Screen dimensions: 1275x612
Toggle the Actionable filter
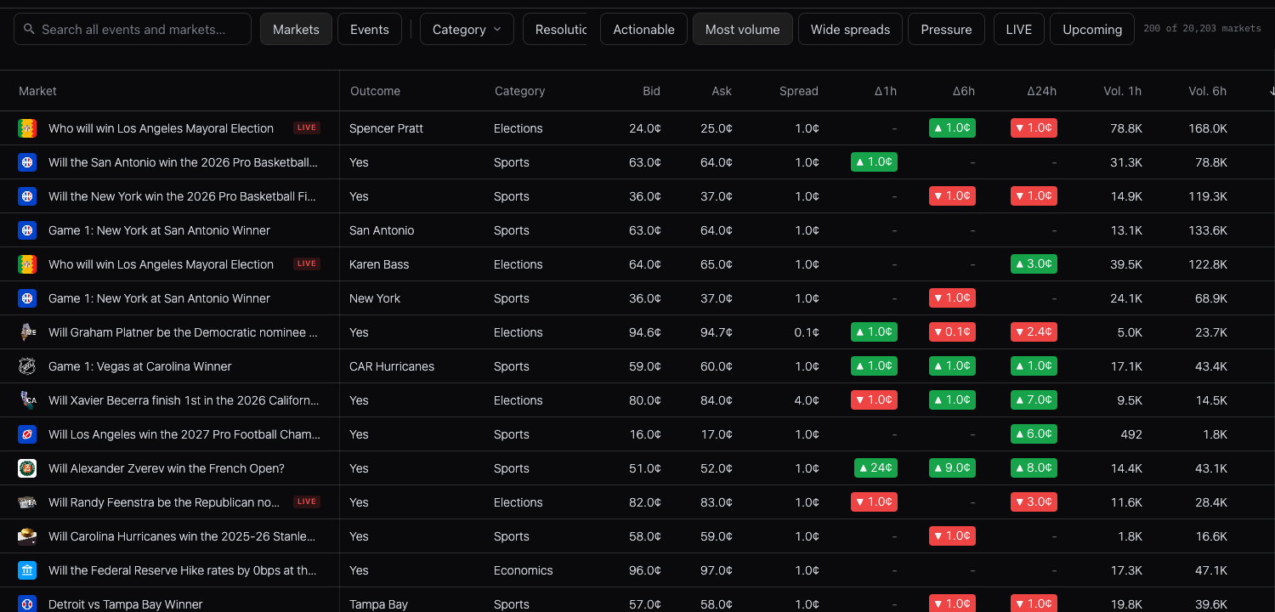[643, 29]
